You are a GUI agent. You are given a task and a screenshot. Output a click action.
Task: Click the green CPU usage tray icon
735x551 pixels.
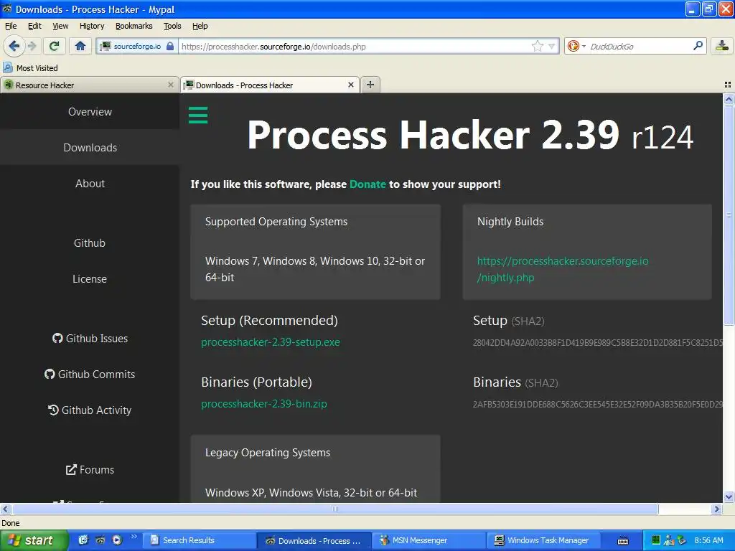[656, 540]
